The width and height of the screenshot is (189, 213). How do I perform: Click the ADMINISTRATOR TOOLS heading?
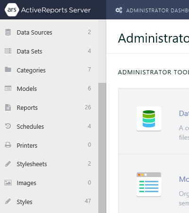tap(154, 72)
